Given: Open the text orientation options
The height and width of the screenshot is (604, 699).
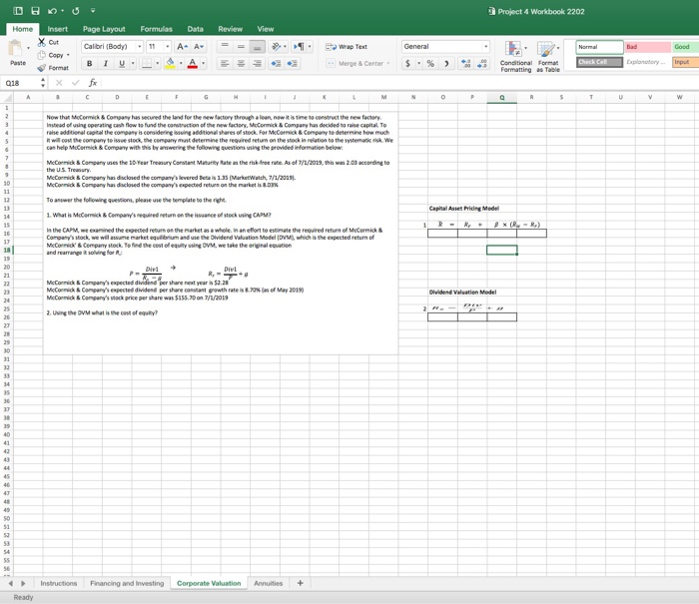Looking at the screenshot, I should pos(277,46).
